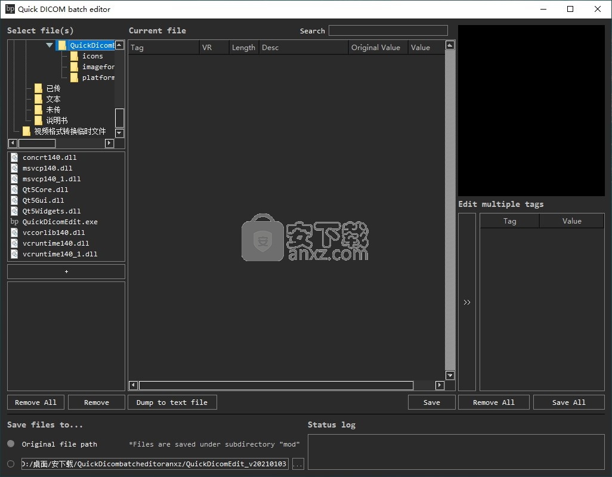
Task: Click the Qt5Widgets.dll file icon
Action: pyautogui.click(x=14, y=211)
